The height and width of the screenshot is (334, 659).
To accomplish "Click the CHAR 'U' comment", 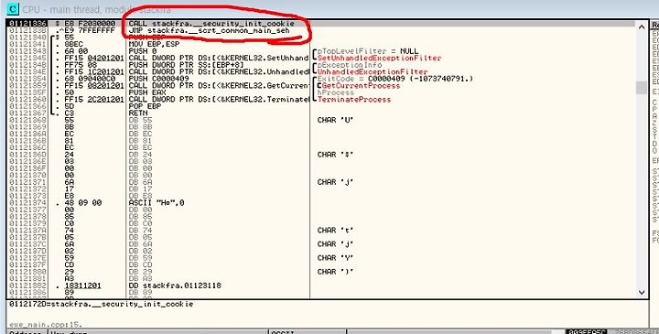I will (x=335, y=120).
